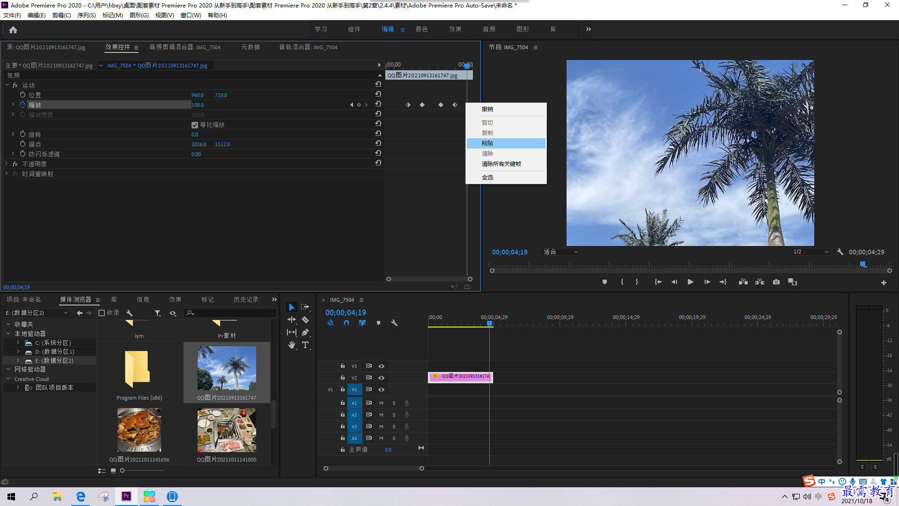Click Export Frame camera icon

tap(776, 282)
